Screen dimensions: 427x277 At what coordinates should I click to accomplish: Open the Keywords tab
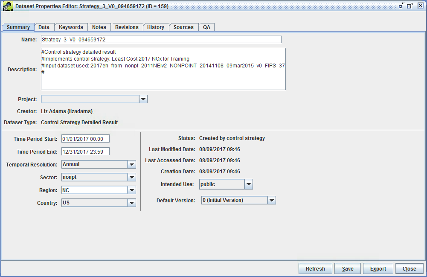[x=71, y=27]
